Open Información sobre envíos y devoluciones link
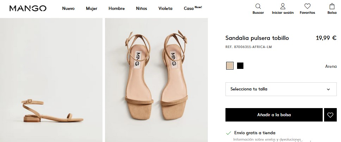The height and width of the screenshot is (142, 341). [x=267, y=139]
